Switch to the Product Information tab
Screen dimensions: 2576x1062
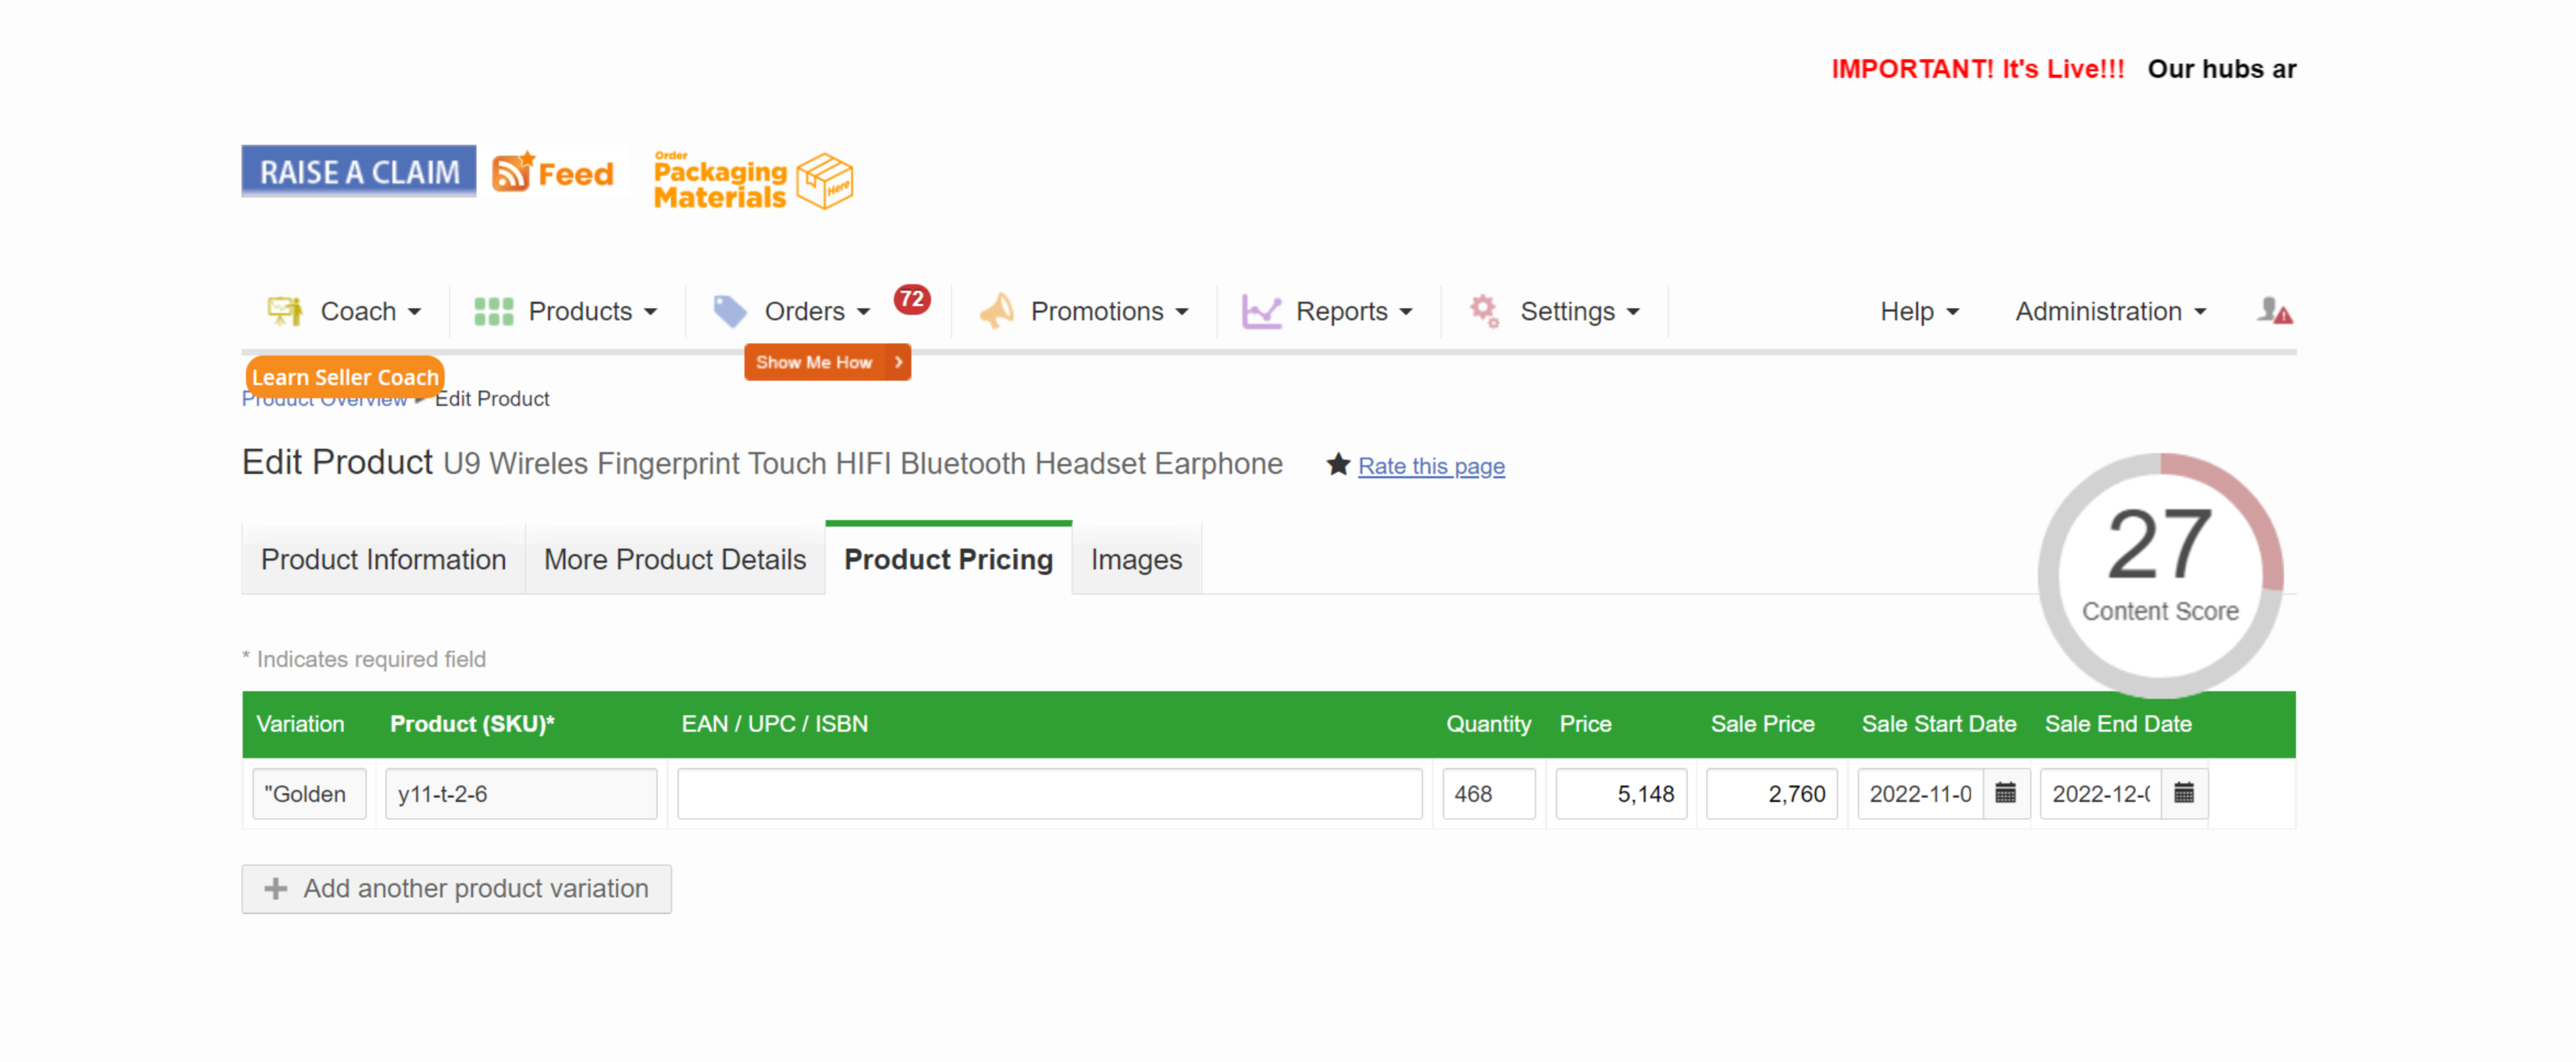(x=383, y=560)
